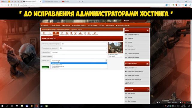The height and width of the screenshot is (108, 192).
Task: Open КОНТАКТЫ in site navigation
Action: pyautogui.click(x=110, y=25)
